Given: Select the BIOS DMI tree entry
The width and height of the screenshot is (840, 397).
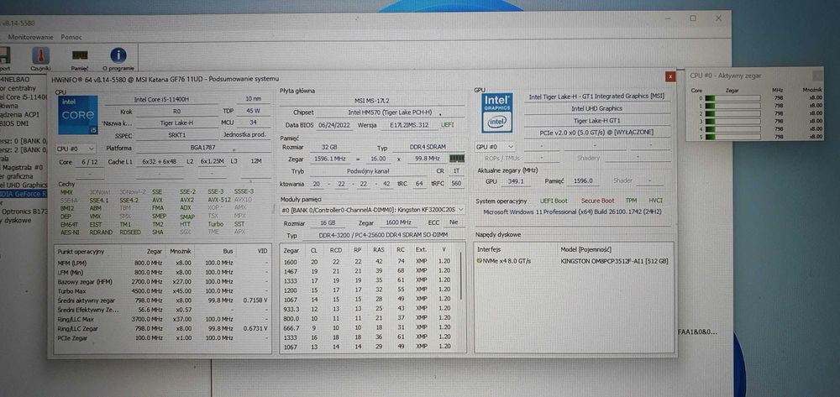Looking at the screenshot, I should [x=13, y=123].
